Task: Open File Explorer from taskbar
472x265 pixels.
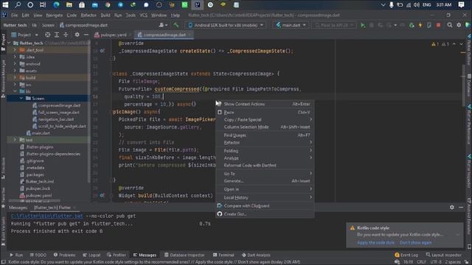Action: pyautogui.click(x=69, y=5)
